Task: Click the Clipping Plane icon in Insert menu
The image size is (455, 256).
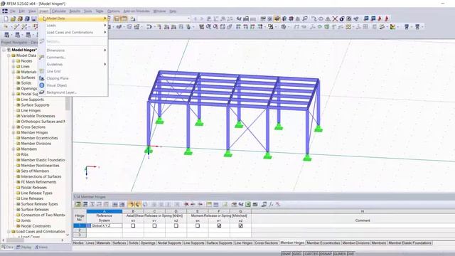Action: tap(42, 78)
